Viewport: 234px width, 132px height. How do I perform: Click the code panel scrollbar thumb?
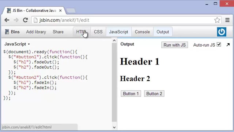[114, 82]
